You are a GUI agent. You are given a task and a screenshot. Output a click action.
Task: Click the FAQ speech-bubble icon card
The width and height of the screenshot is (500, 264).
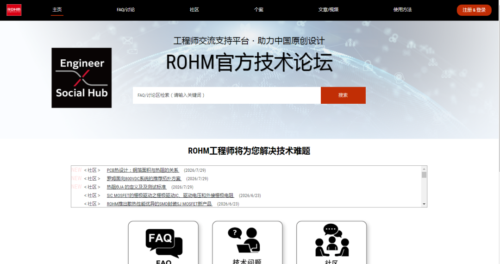point(163,243)
